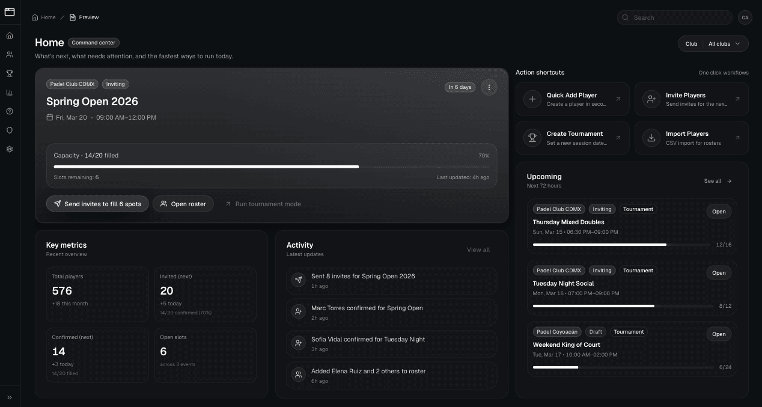Open the Players section in the sidebar

pos(10,54)
